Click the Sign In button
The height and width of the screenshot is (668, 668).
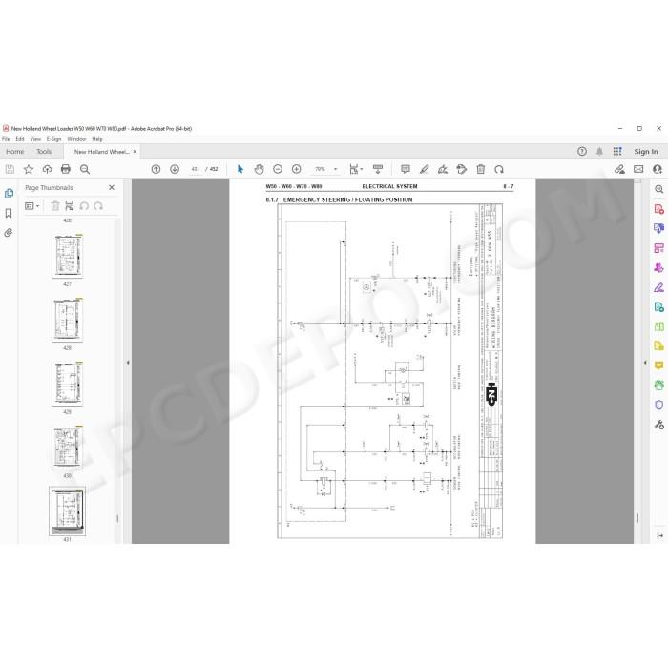646,151
